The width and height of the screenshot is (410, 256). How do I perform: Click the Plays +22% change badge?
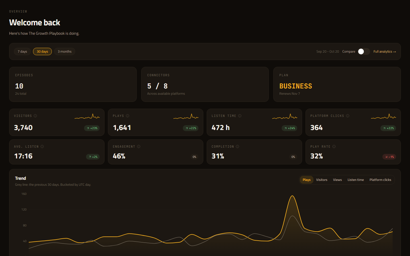click(x=191, y=128)
